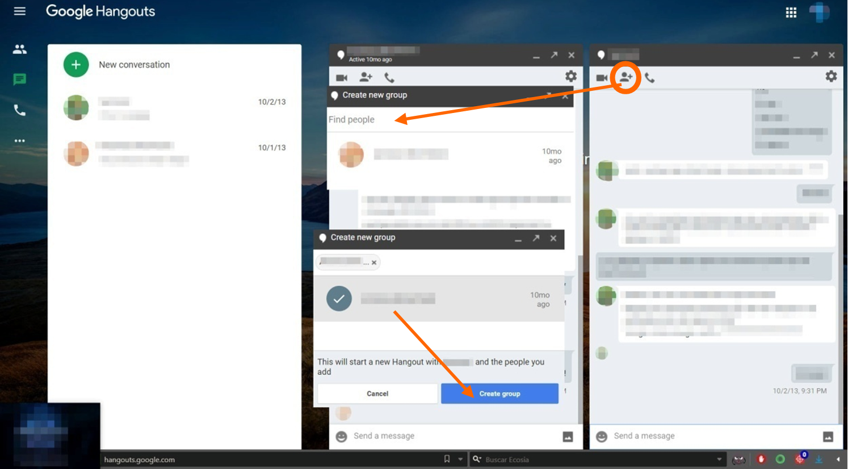
Task: Open the bookmark dropdown arrow in address bar
Action: pyautogui.click(x=460, y=459)
